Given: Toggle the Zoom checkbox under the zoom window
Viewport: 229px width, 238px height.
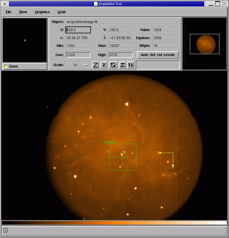Looking at the screenshot, I should (x=5, y=67).
